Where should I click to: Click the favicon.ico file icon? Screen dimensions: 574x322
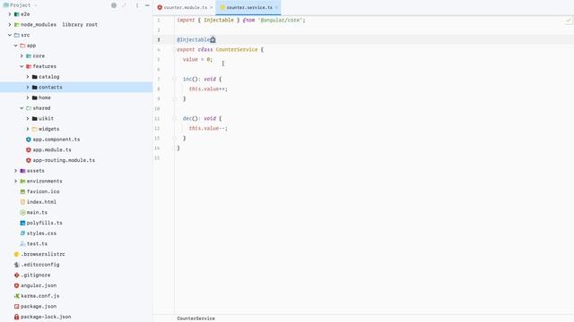click(22, 191)
